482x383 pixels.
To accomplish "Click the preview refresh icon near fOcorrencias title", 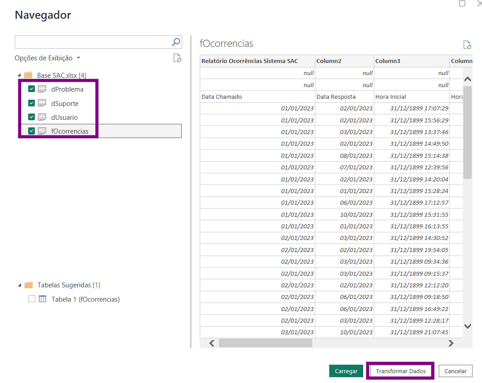I will (x=467, y=45).
